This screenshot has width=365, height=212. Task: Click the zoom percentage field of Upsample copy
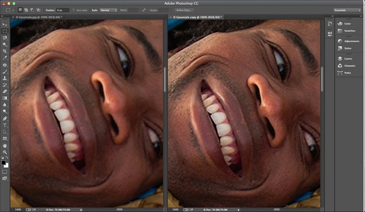(x=175, y=210)
